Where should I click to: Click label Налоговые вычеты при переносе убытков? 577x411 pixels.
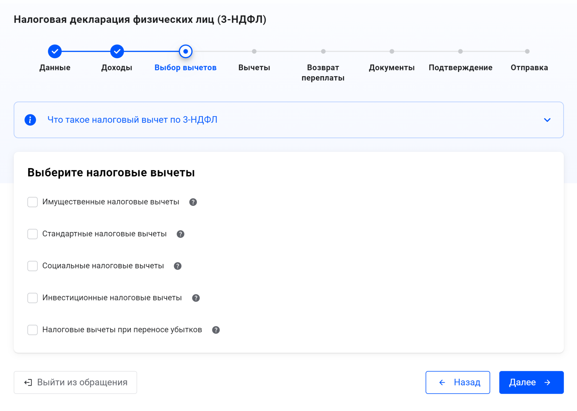(x=122, y=330)
